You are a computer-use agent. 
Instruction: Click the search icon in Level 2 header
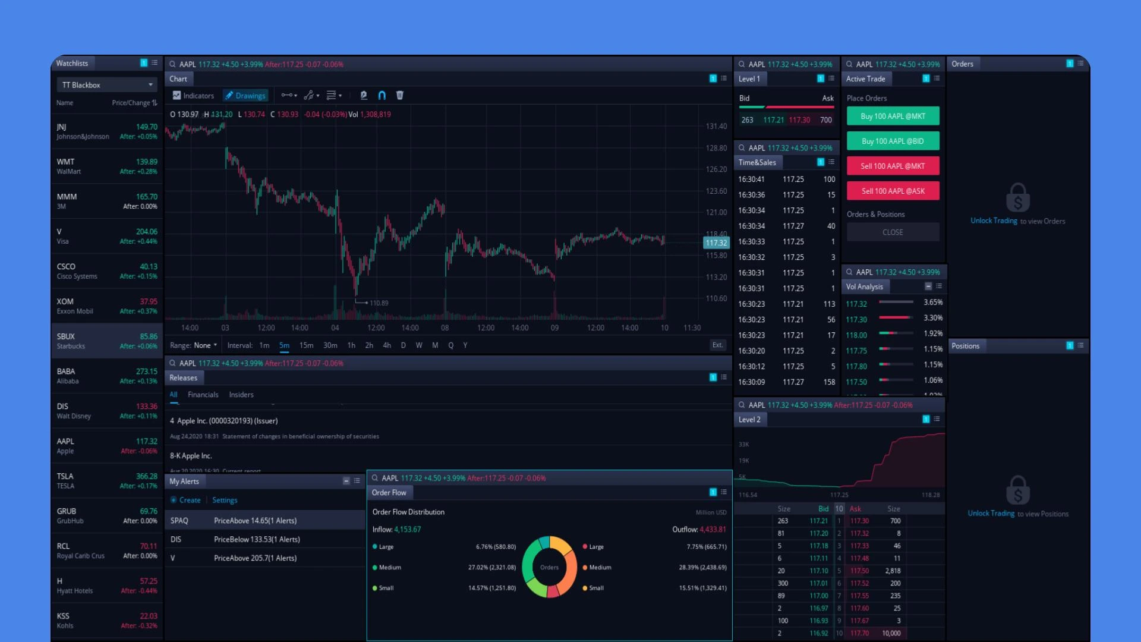742,405
